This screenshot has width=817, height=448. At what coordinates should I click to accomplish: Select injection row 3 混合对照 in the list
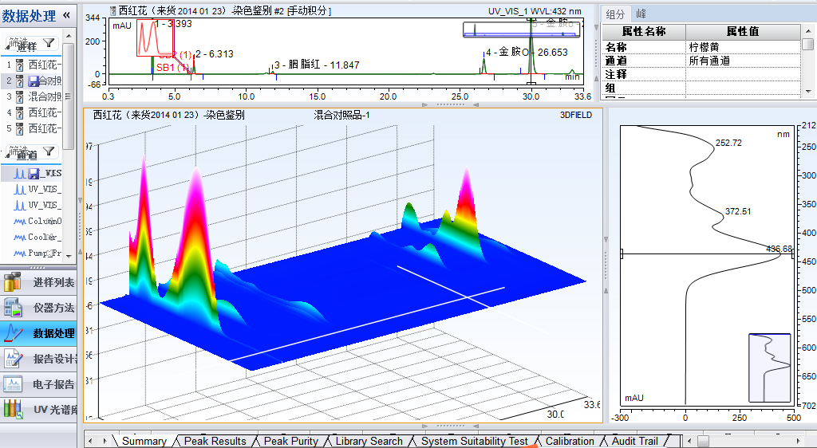pyautogui.click(x=40, y=96)
